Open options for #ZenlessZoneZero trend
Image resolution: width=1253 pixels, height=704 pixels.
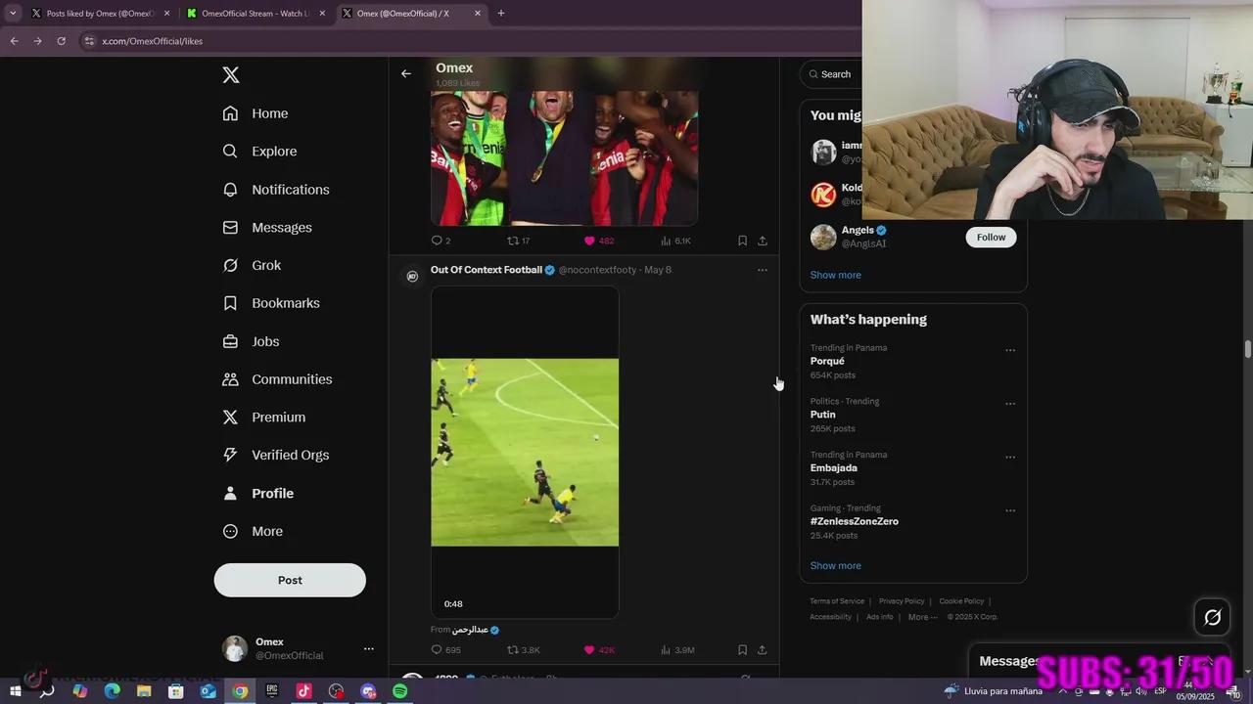pyautogui.click(x=1010, y=510)
